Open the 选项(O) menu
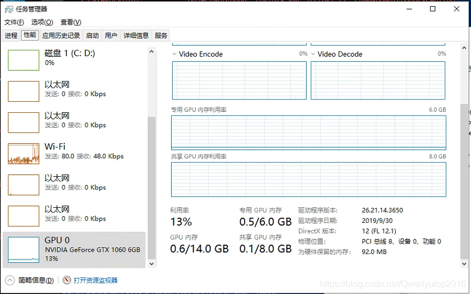The height and width of the screenshot is (294, 471). click(42, 22)
